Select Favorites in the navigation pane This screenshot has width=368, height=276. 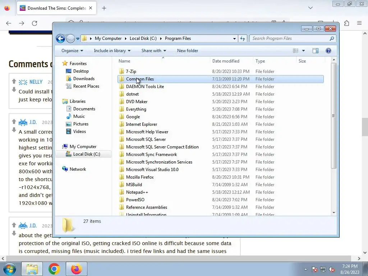point(78,64)
